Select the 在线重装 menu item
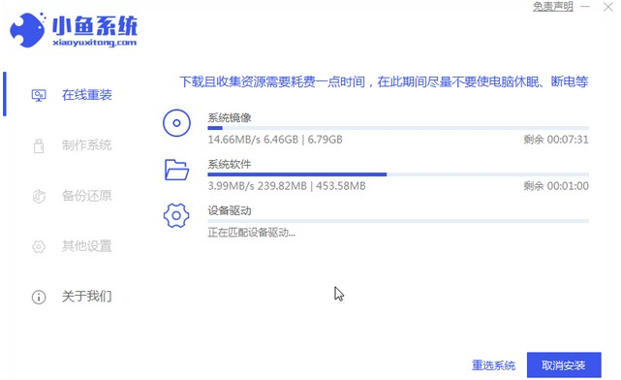 (x=87, y=95)
